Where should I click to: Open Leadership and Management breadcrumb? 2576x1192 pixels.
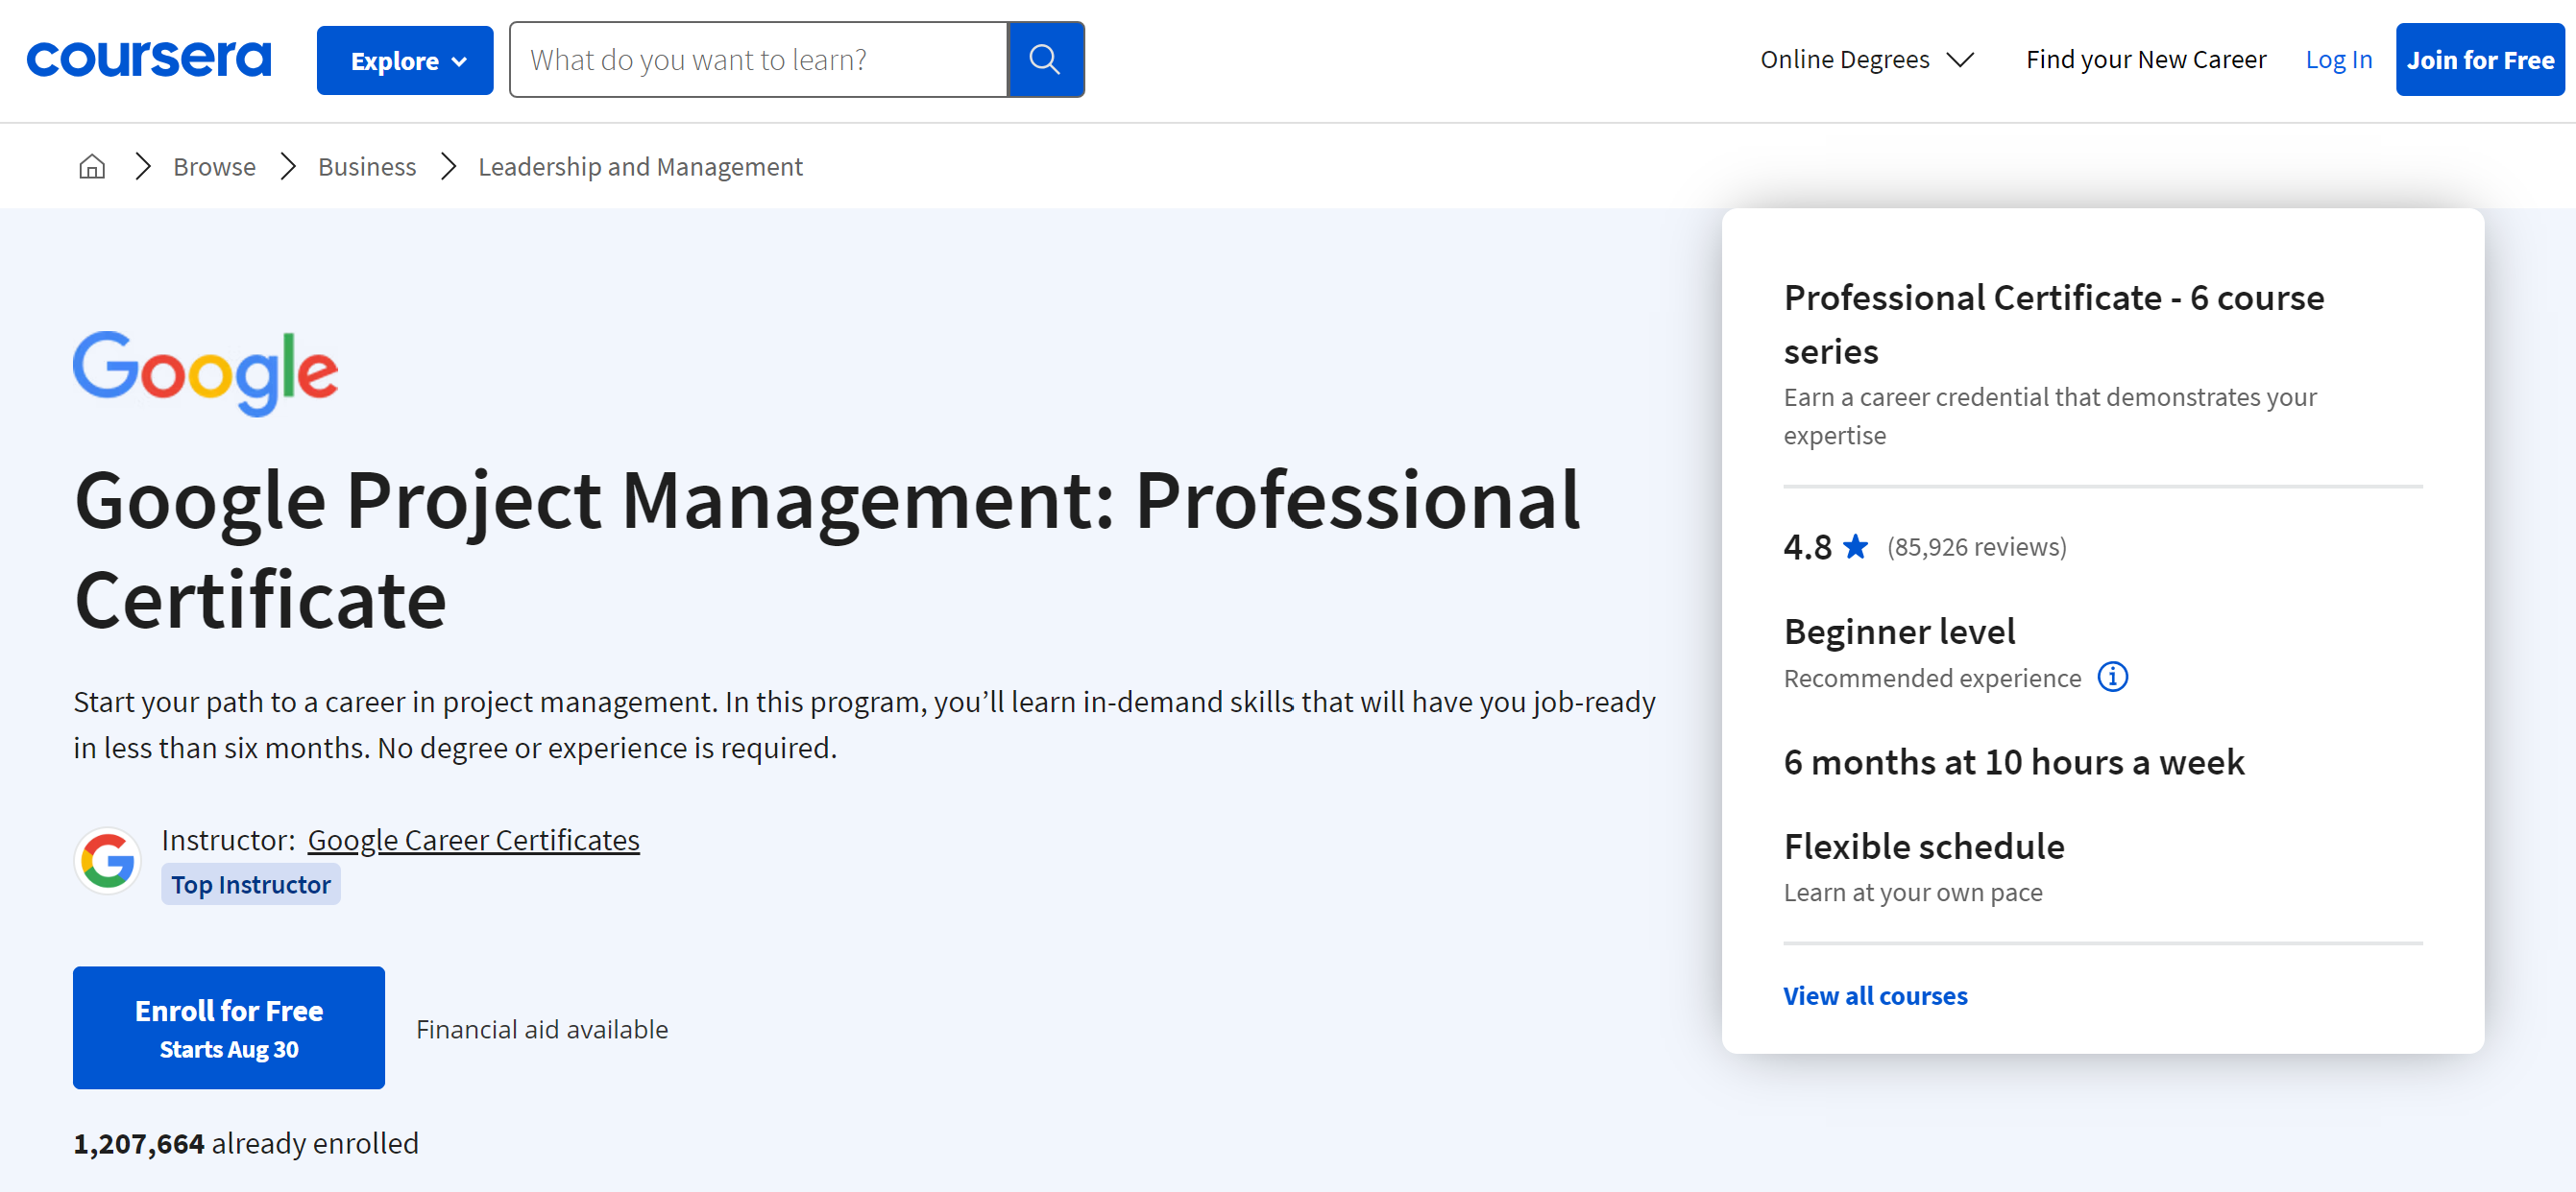(640, 167)
